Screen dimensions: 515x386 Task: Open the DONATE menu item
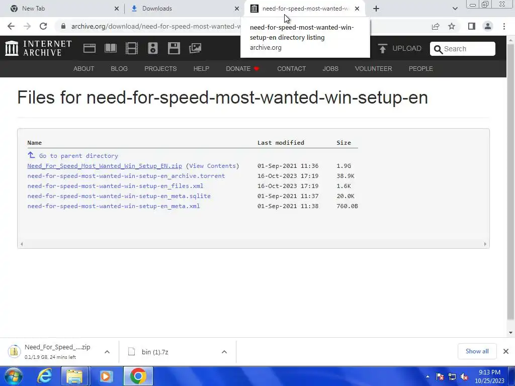pos(242,68)
